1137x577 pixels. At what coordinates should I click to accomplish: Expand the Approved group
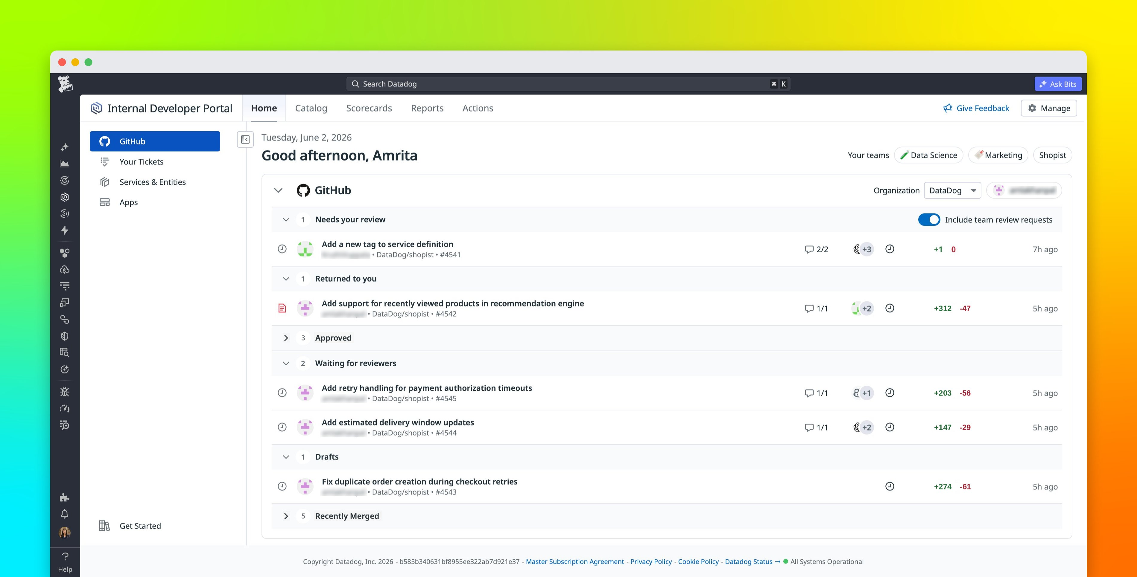[286, 338]
